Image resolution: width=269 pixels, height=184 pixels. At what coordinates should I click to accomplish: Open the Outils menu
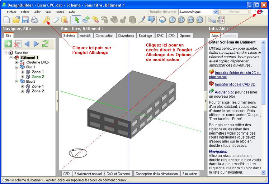[60, 12]
